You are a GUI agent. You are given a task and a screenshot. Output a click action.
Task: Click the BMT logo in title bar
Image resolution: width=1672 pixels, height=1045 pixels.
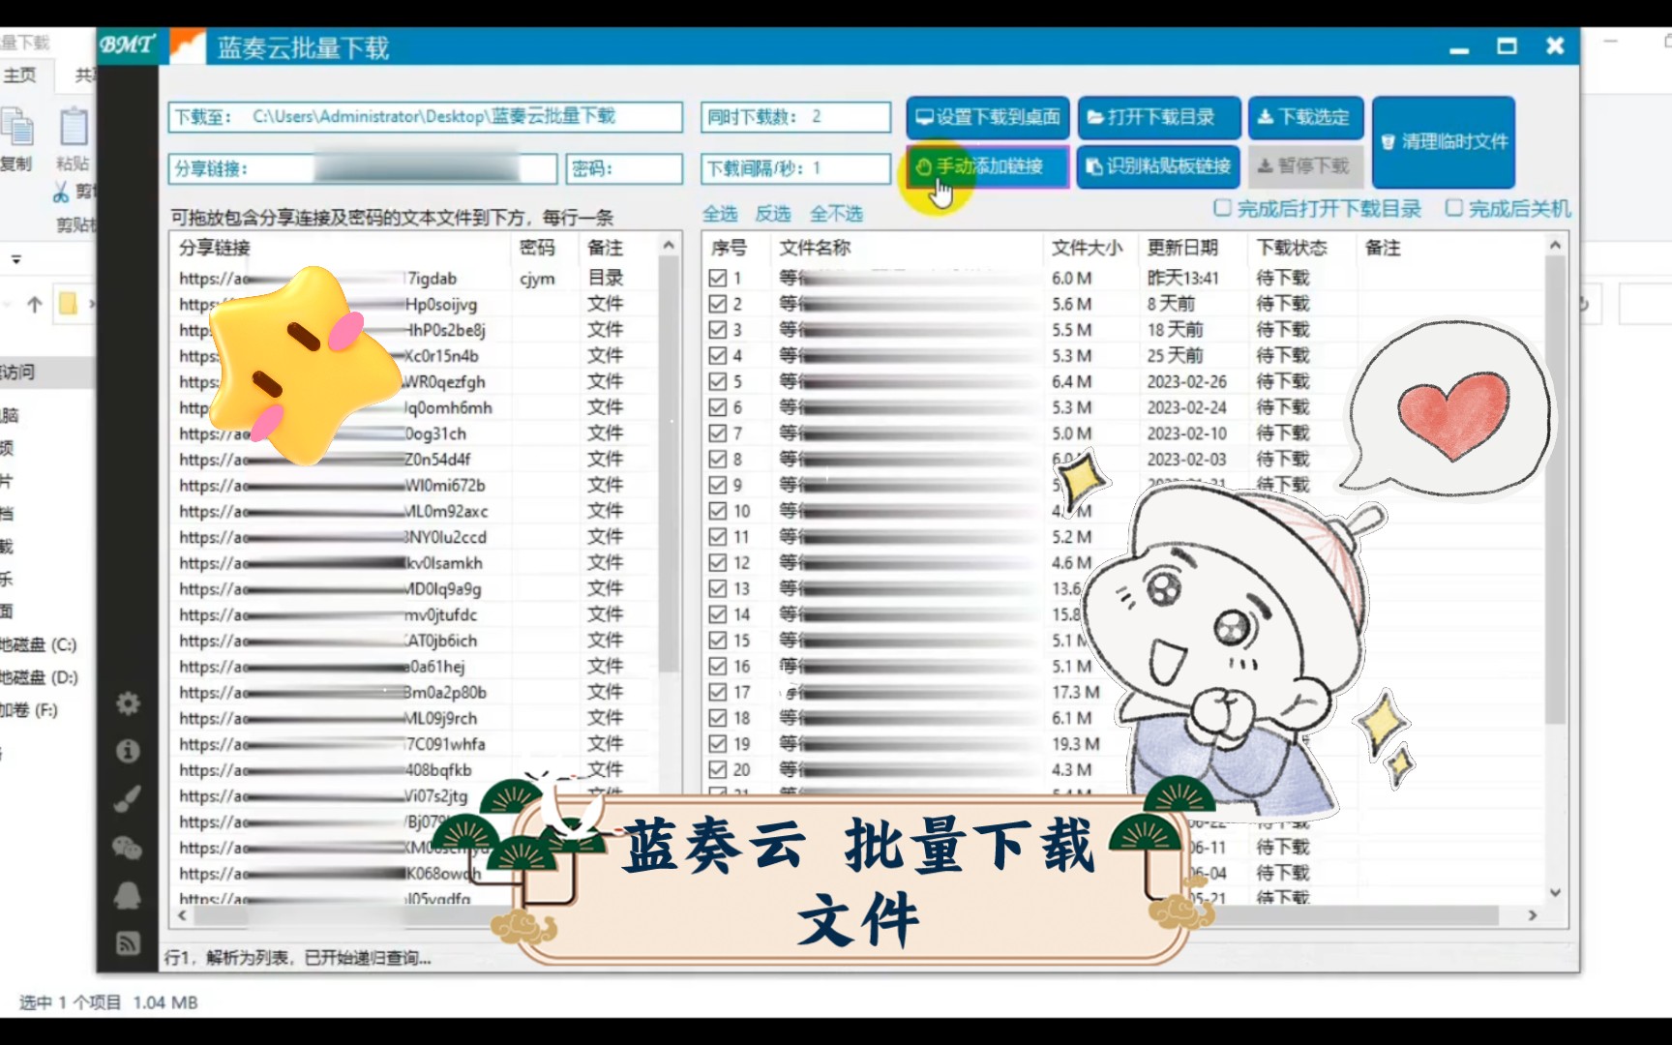[127, 45]
